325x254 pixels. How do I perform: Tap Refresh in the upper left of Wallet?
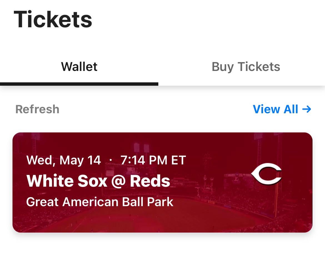[x=37, y=109]
